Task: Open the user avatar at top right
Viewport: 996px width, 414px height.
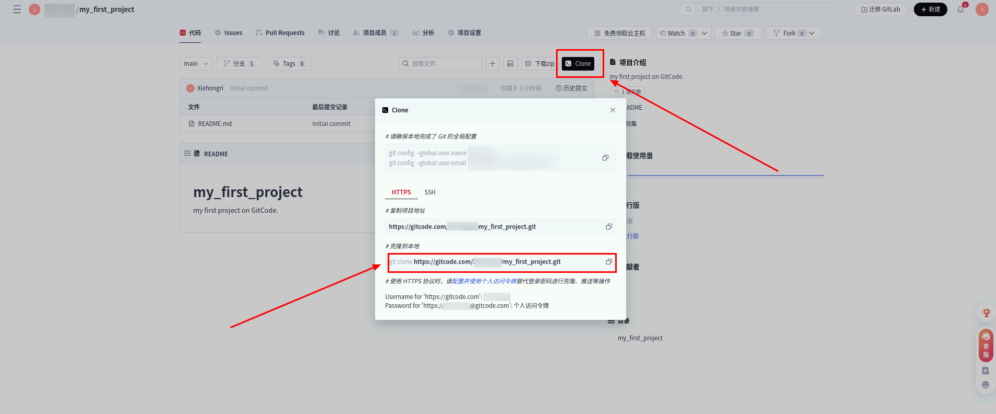Action: coord(982,9)
